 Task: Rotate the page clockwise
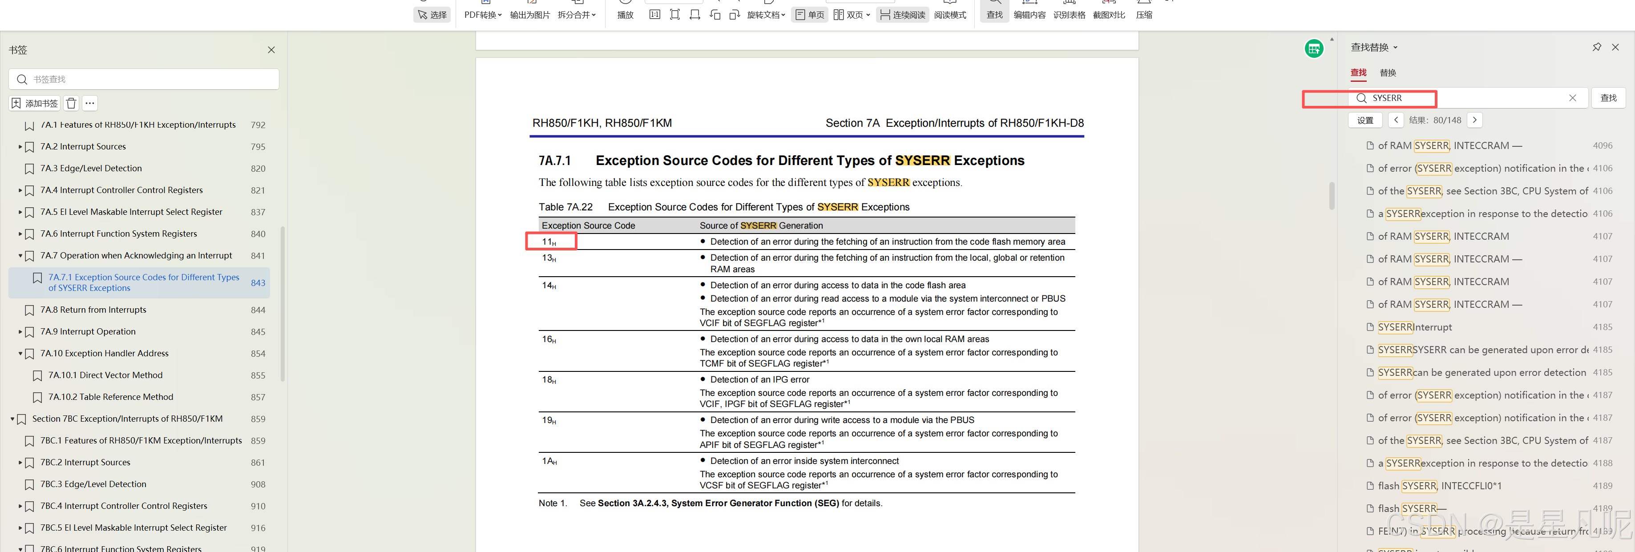point(735,15)
